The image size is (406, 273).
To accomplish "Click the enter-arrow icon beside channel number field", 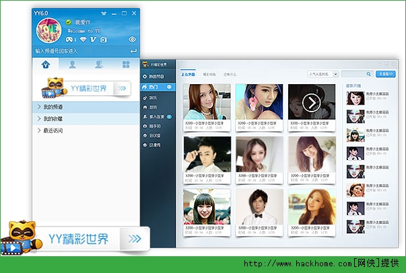I will click(133, 51).
